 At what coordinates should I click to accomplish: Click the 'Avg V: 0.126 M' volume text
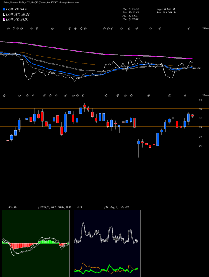tap(166, 9)
